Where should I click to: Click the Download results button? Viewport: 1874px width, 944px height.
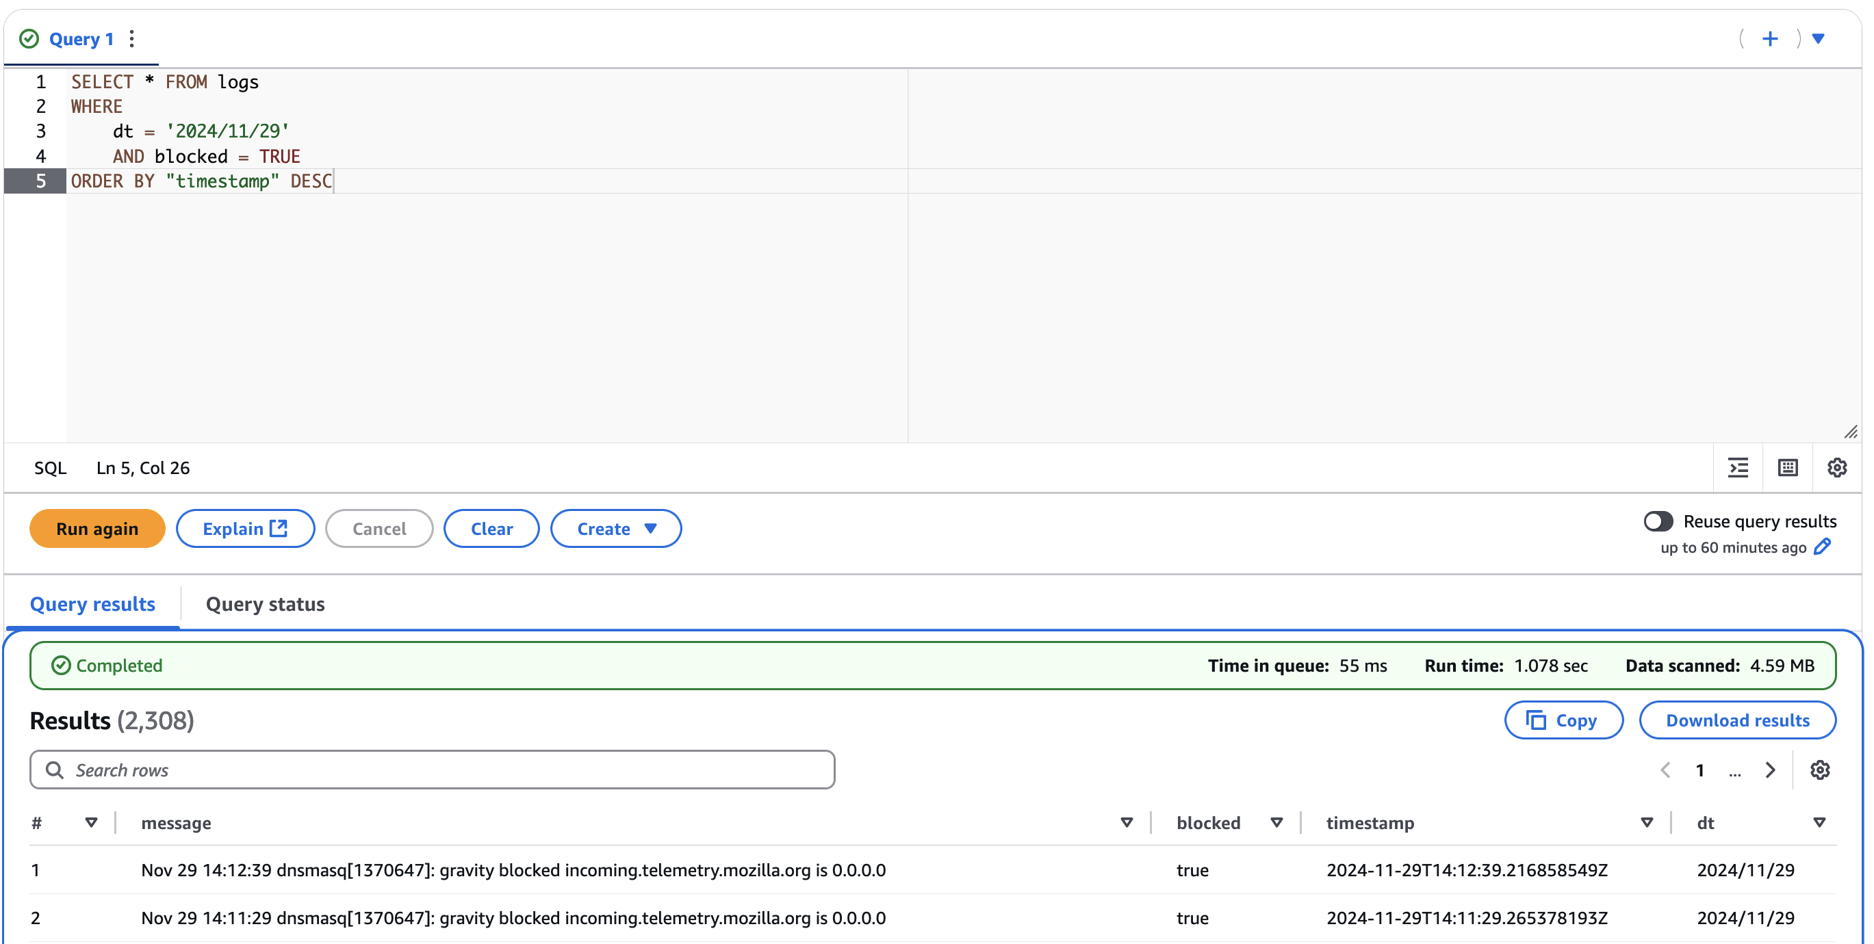coord(1736,721)
